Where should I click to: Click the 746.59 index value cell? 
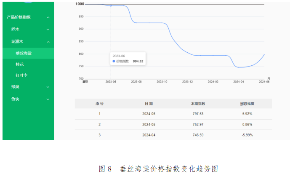coord(198,135)
